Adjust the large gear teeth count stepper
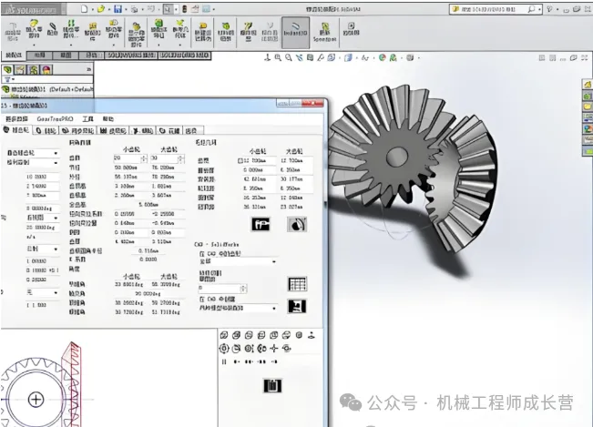 [181, 158]
